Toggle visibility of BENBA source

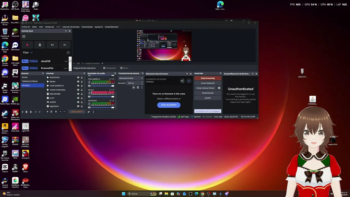[78, 82]
